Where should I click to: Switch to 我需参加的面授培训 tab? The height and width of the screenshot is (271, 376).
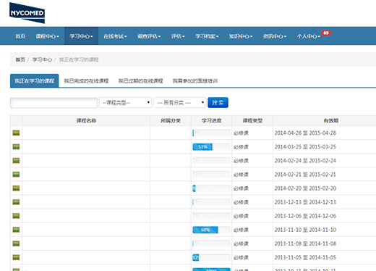[195, 80]
